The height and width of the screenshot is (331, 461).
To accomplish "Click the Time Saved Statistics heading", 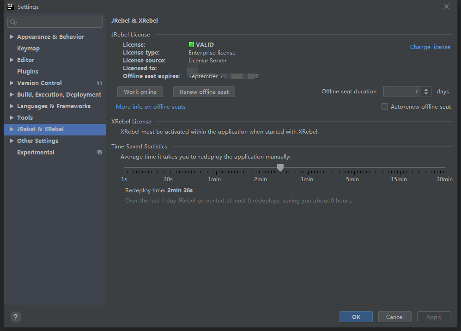I will 139,146.
